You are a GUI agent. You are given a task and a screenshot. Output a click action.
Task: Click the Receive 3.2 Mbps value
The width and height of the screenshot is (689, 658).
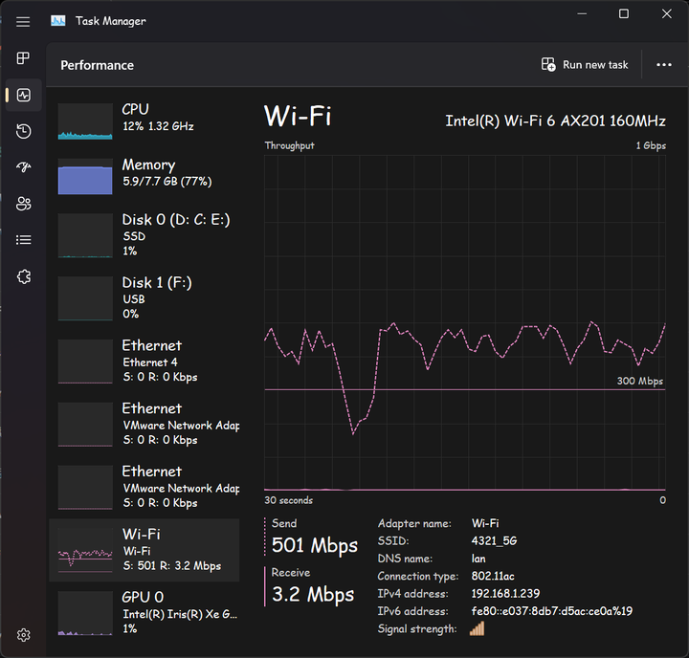313,594
